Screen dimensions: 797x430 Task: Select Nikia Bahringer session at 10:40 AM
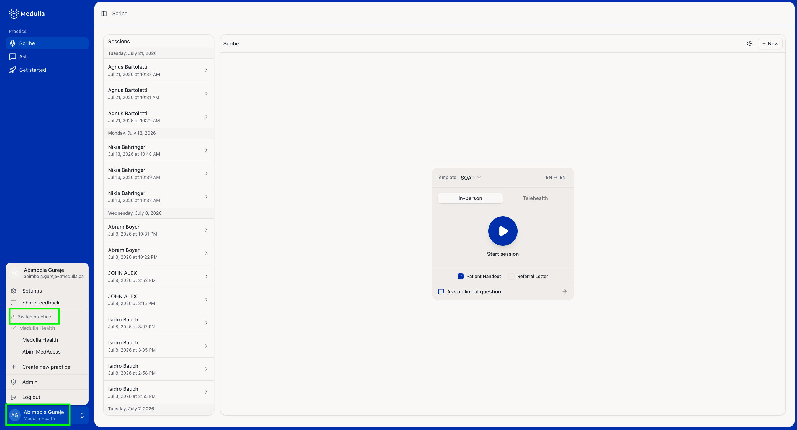[x=158, y=150]
